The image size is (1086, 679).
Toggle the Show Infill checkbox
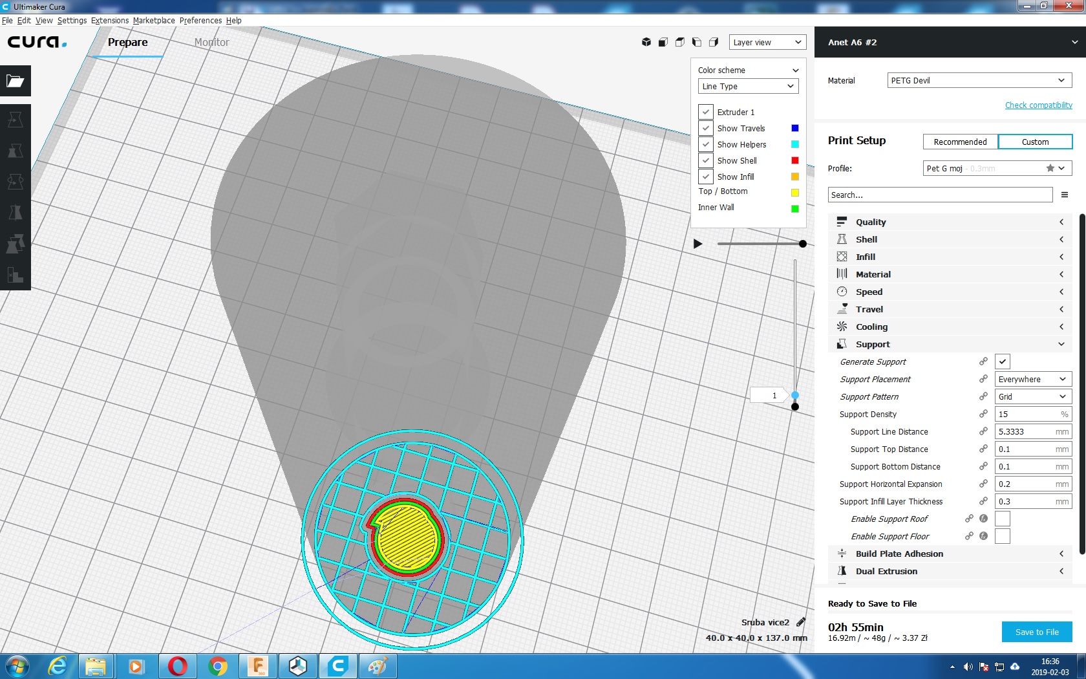click(706, 177)
